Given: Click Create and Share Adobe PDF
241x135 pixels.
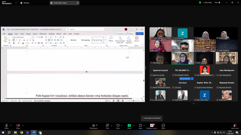Looking at the screenshot, I should (x=120, y=40).
